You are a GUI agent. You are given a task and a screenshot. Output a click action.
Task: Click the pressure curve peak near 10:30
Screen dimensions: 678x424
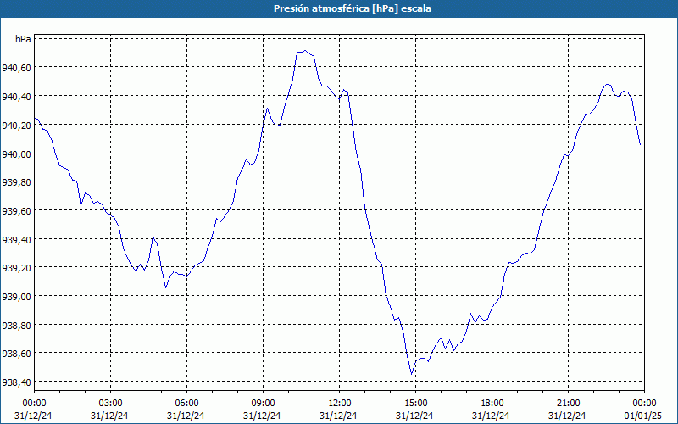pos(305,51)
